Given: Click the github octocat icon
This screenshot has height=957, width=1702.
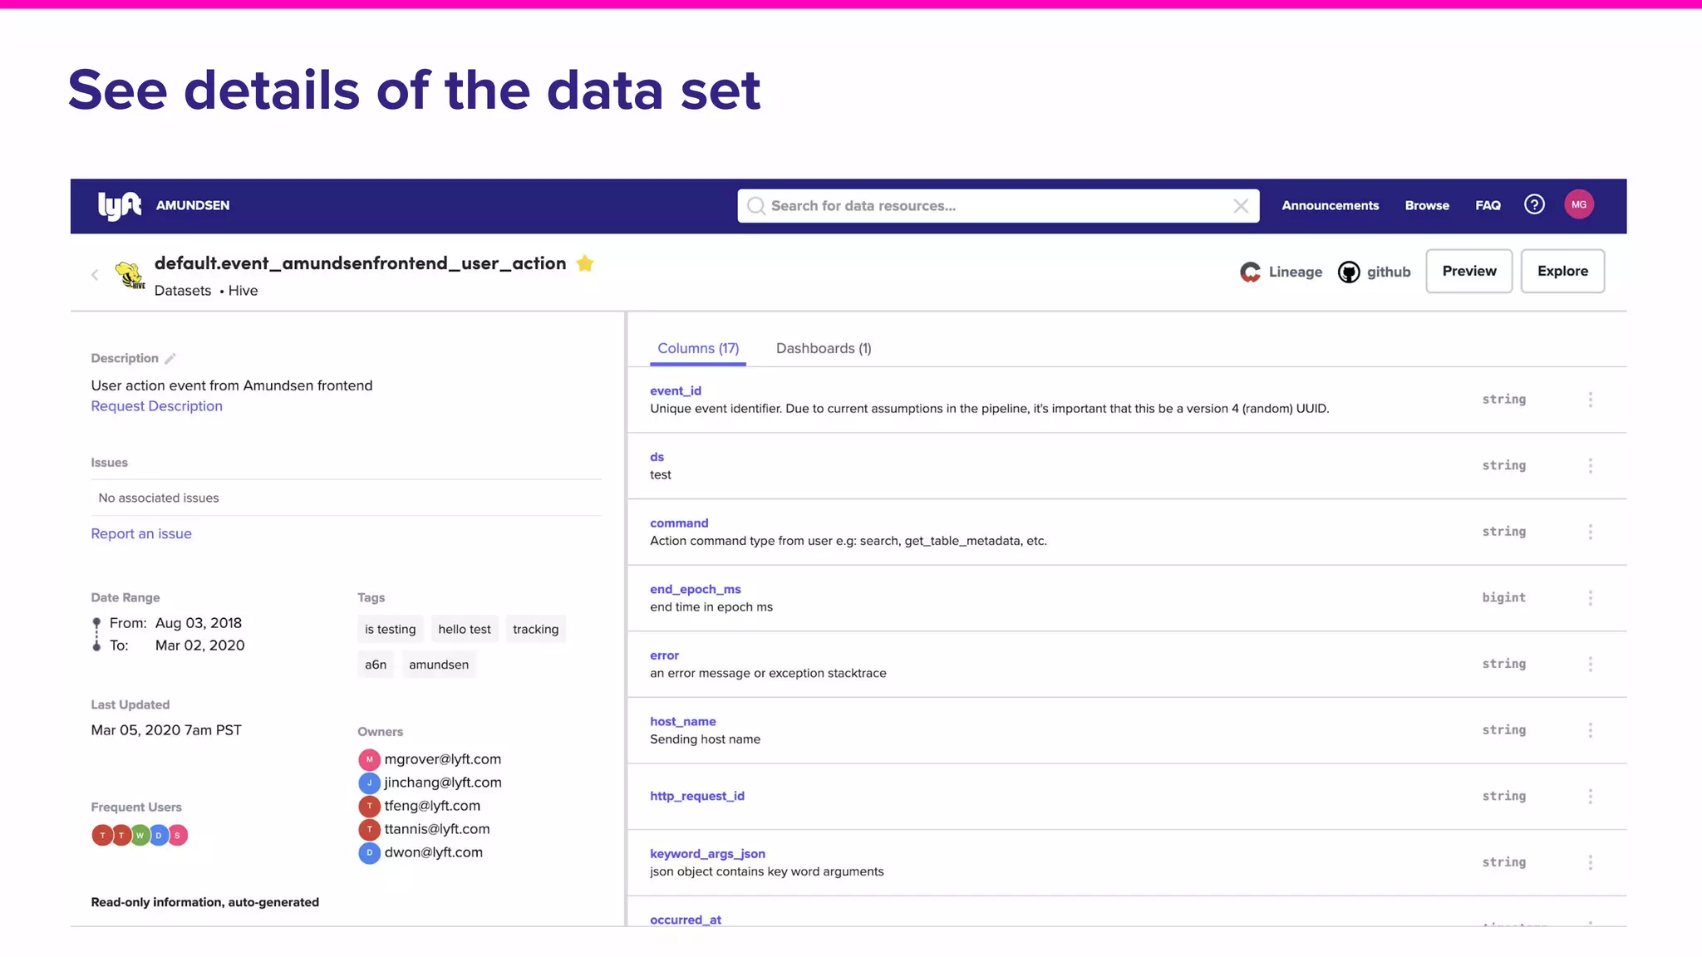Looking at the screenshot, I should tap(1349, 272).
